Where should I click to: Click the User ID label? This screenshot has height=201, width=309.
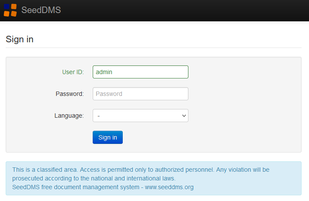[x=73, y=72]
